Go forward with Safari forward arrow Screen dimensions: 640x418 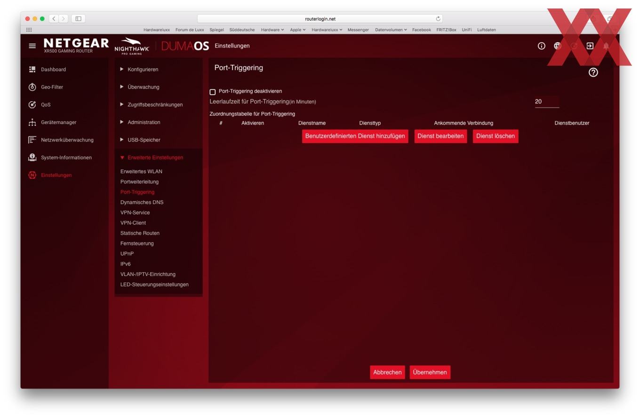pyautogui.click(x=63, y=19)
